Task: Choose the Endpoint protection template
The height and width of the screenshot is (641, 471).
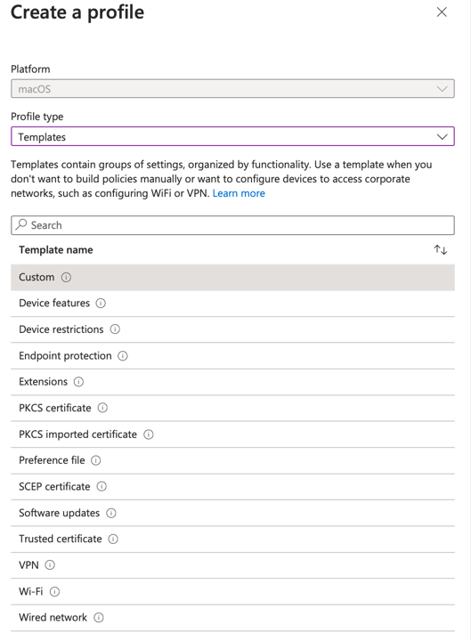Action: pyautogui.click(x=232, y=355)
